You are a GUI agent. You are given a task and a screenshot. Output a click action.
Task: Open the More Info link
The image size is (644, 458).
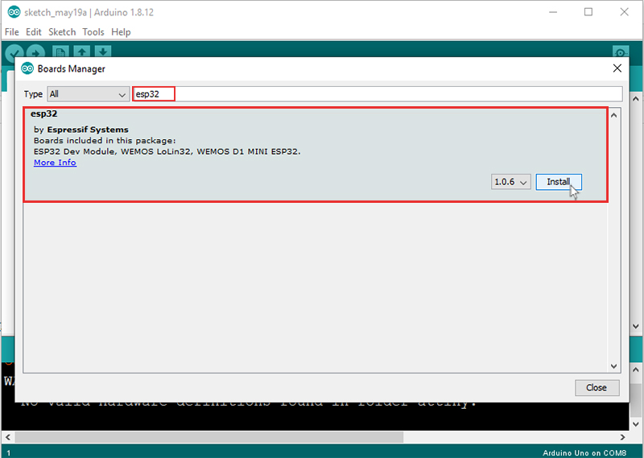(55, 163)
